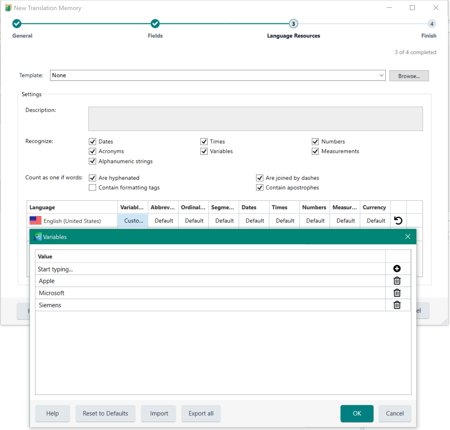Browse for a template file
The image size is (450, 430).
click(x=409, y=76)
